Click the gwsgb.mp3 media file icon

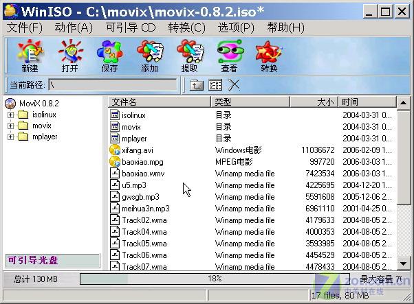pos(115,197)
